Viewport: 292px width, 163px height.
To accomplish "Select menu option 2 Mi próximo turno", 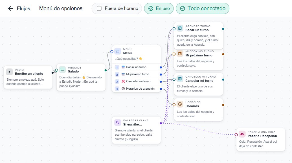I will pyautogui.click(x=137, y=74).
